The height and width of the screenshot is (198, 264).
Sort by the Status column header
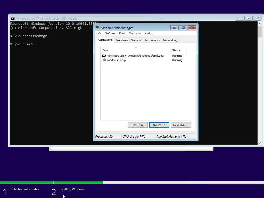(x=178, y=50)
